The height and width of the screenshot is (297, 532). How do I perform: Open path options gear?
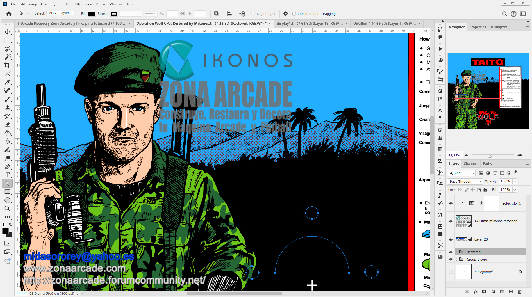coord(286,14)
